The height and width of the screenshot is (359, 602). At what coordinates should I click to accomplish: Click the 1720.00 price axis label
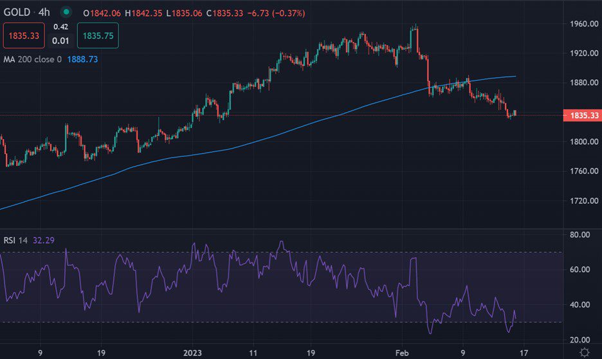[x=584, y=201]
